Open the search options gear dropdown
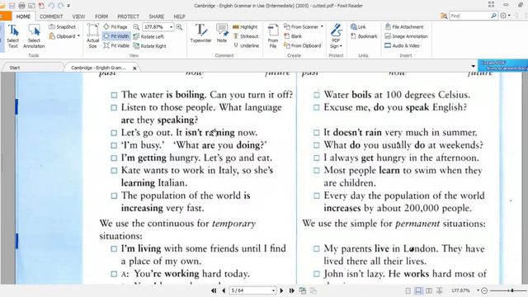The width and height of the screenshot is (528, 297). click(505, 16)
